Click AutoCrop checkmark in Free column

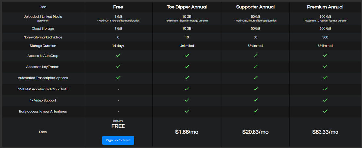118,56
